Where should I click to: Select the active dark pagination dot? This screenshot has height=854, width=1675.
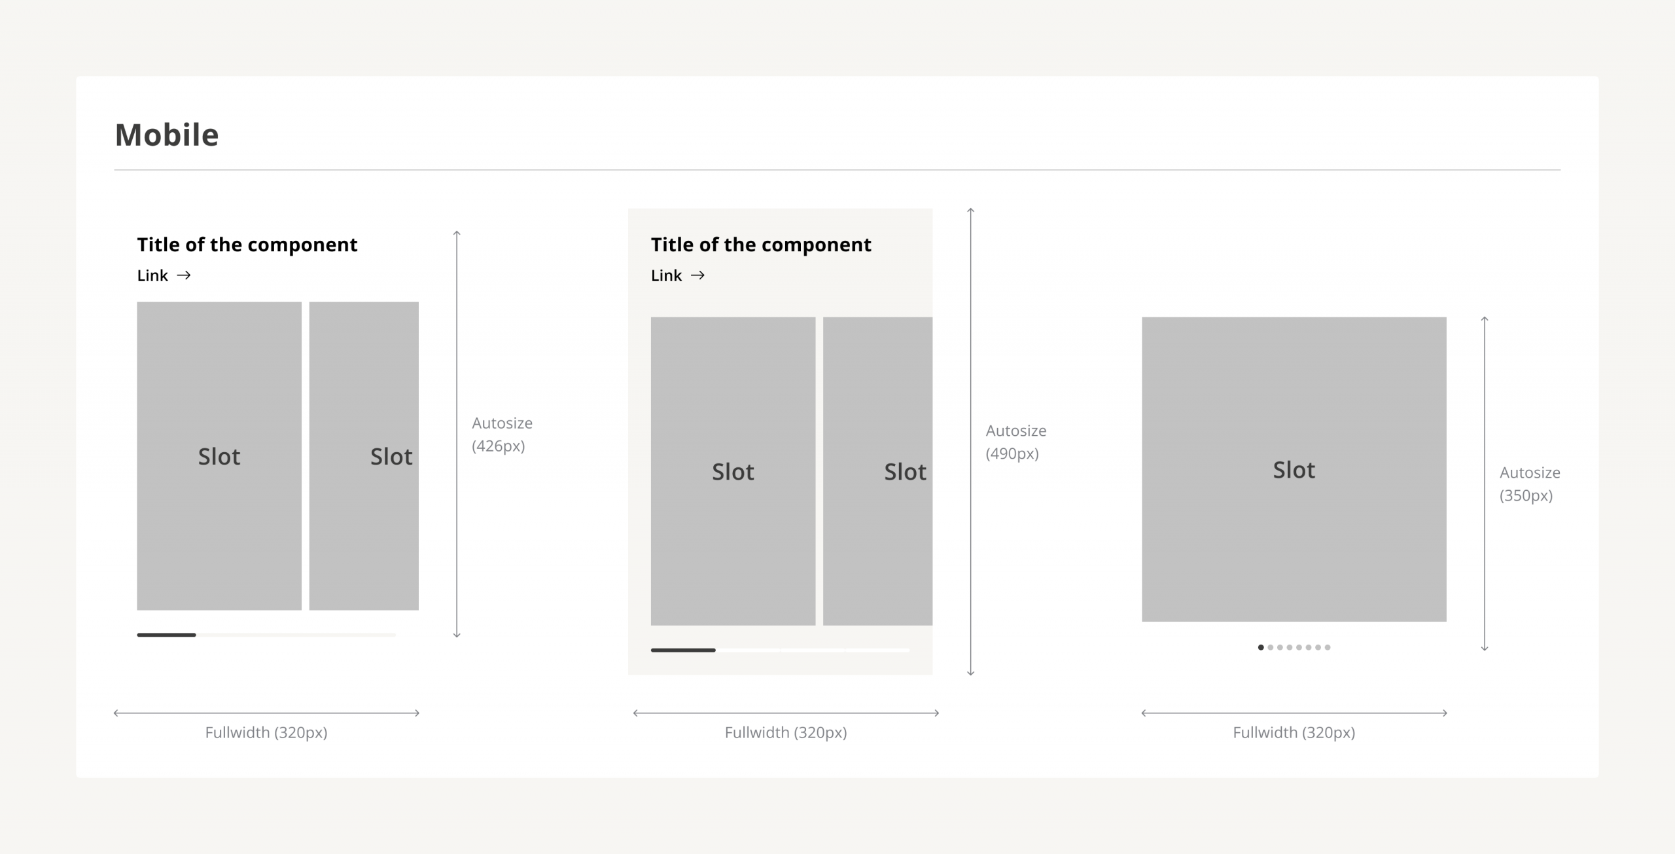1261,647
